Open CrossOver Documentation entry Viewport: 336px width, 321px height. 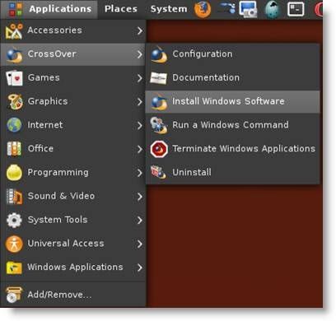232,78
